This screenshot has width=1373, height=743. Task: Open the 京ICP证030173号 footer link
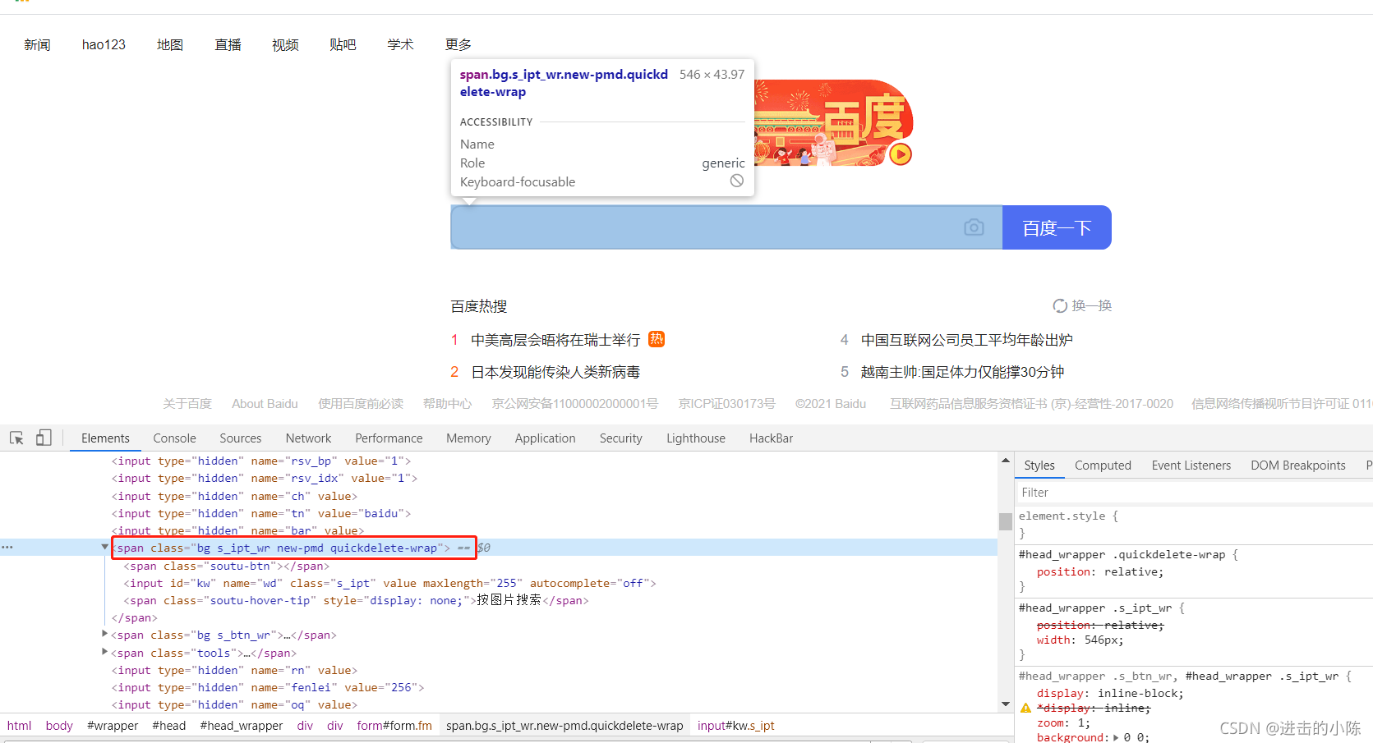[726, 404]
